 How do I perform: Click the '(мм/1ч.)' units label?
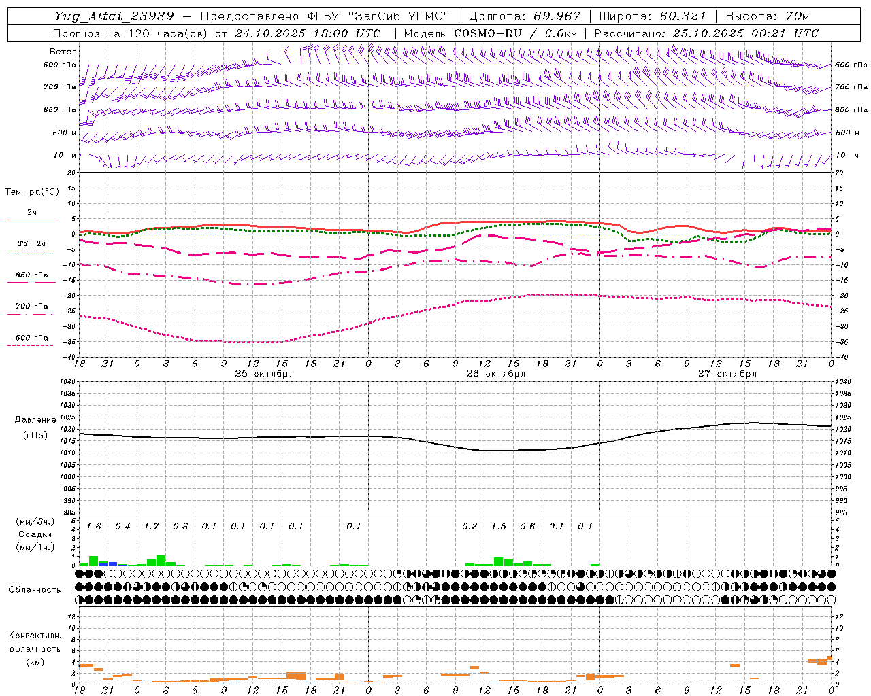tap(35, 547)
